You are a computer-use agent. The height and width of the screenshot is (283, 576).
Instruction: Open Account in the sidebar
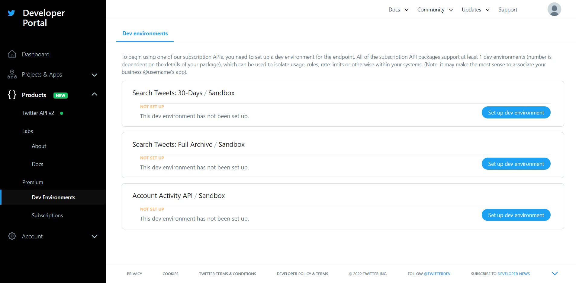32,236
